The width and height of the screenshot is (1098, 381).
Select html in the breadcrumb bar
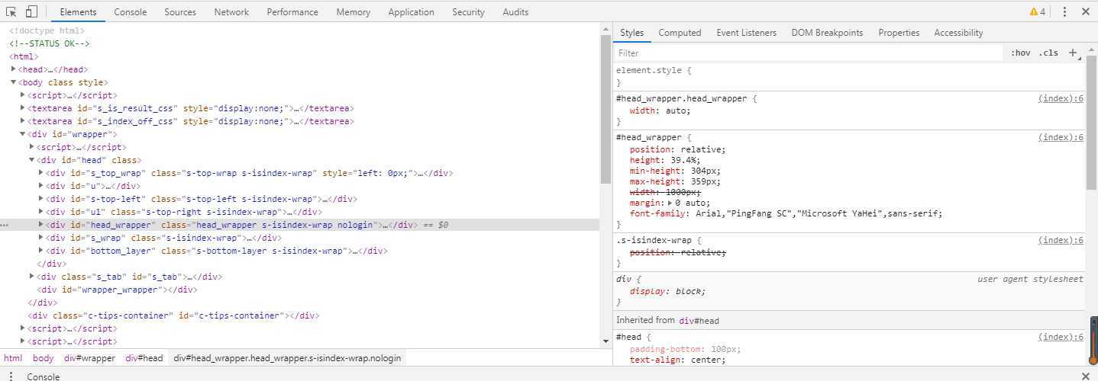(13, 358)
